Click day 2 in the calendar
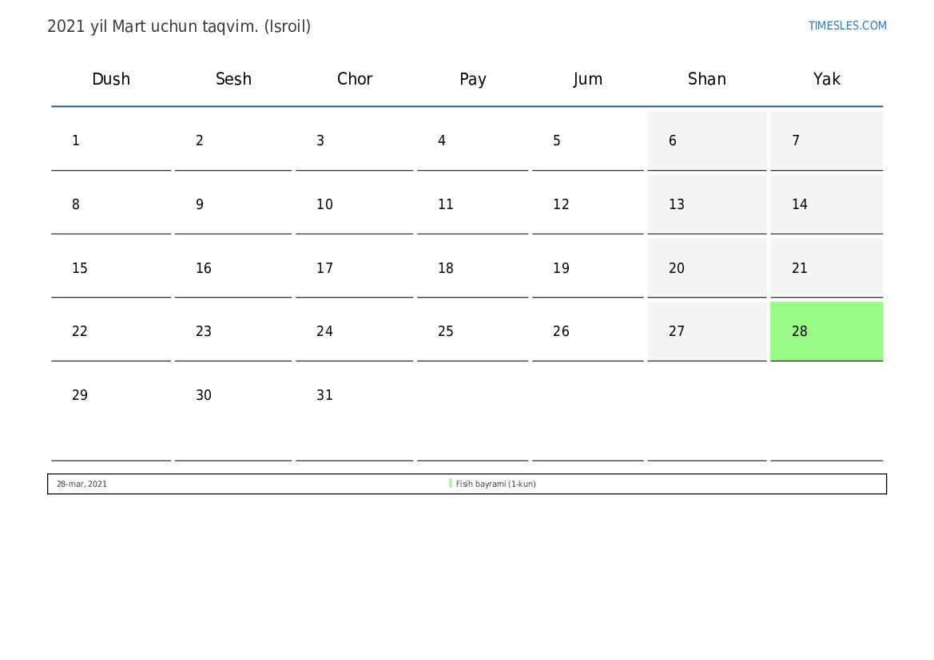This screenshot has width=934, height=660. 233,140
